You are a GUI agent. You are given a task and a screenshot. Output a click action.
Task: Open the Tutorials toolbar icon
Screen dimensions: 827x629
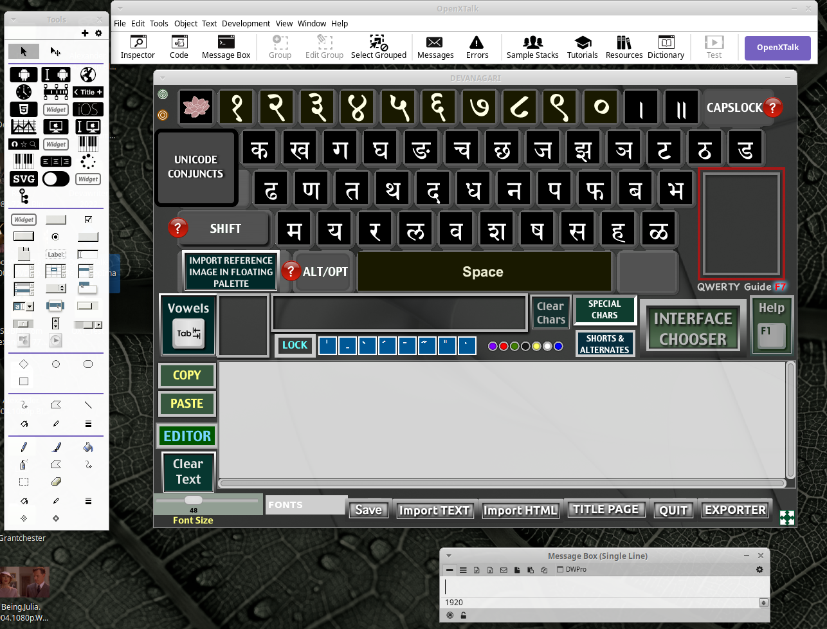pos(582,48)
